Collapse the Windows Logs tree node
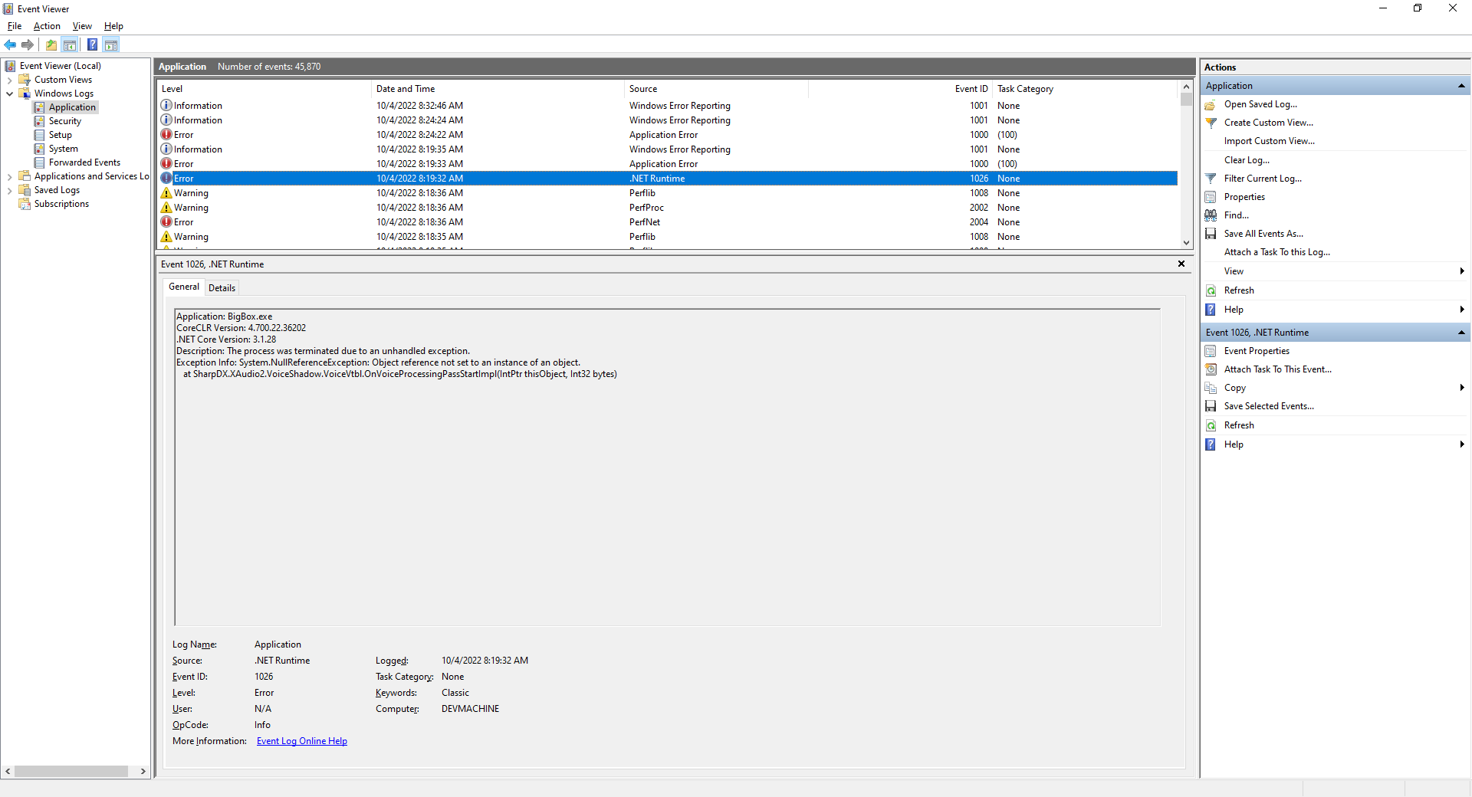Viewport: 1472px width, 797px height. (9, 93)
